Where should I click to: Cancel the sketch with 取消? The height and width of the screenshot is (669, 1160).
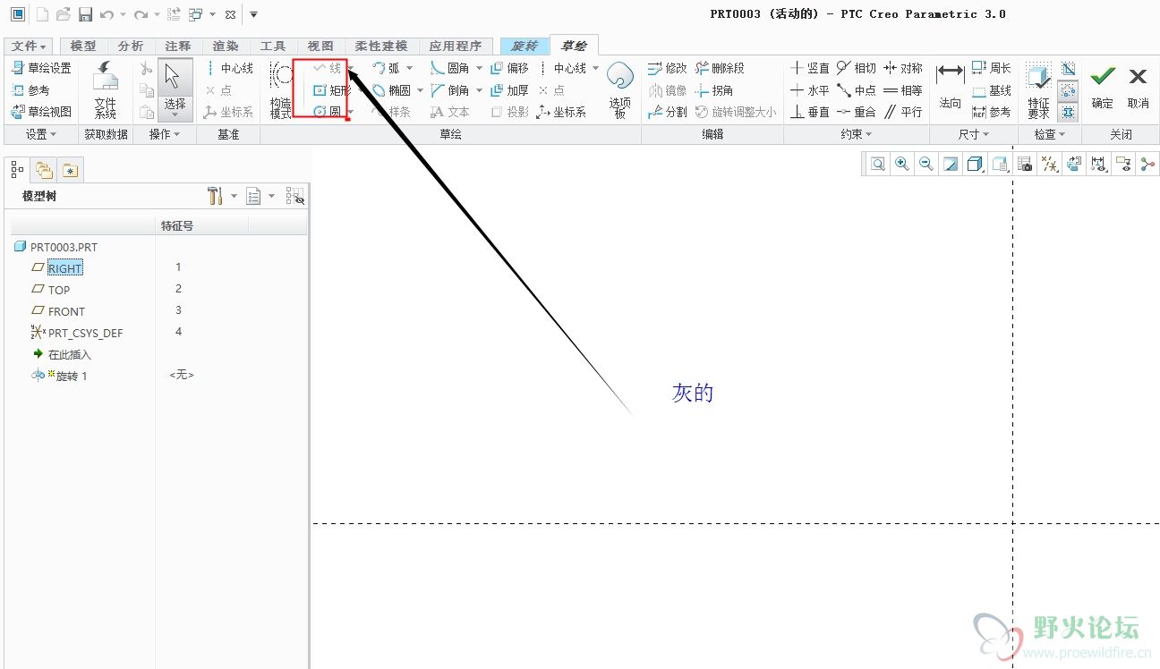click(x=1138, y=87)
